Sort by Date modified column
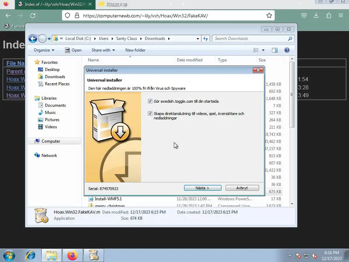349x262 pixels. 195,60
